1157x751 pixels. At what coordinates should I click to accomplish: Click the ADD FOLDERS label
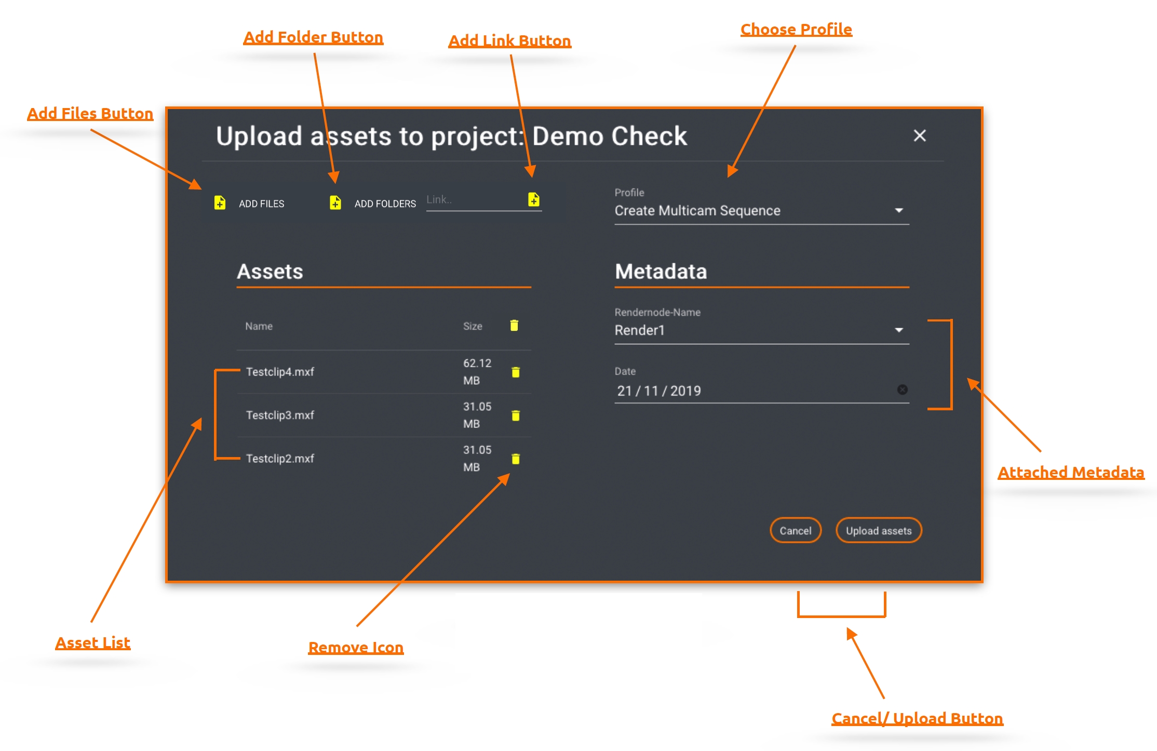click(385, 204)
